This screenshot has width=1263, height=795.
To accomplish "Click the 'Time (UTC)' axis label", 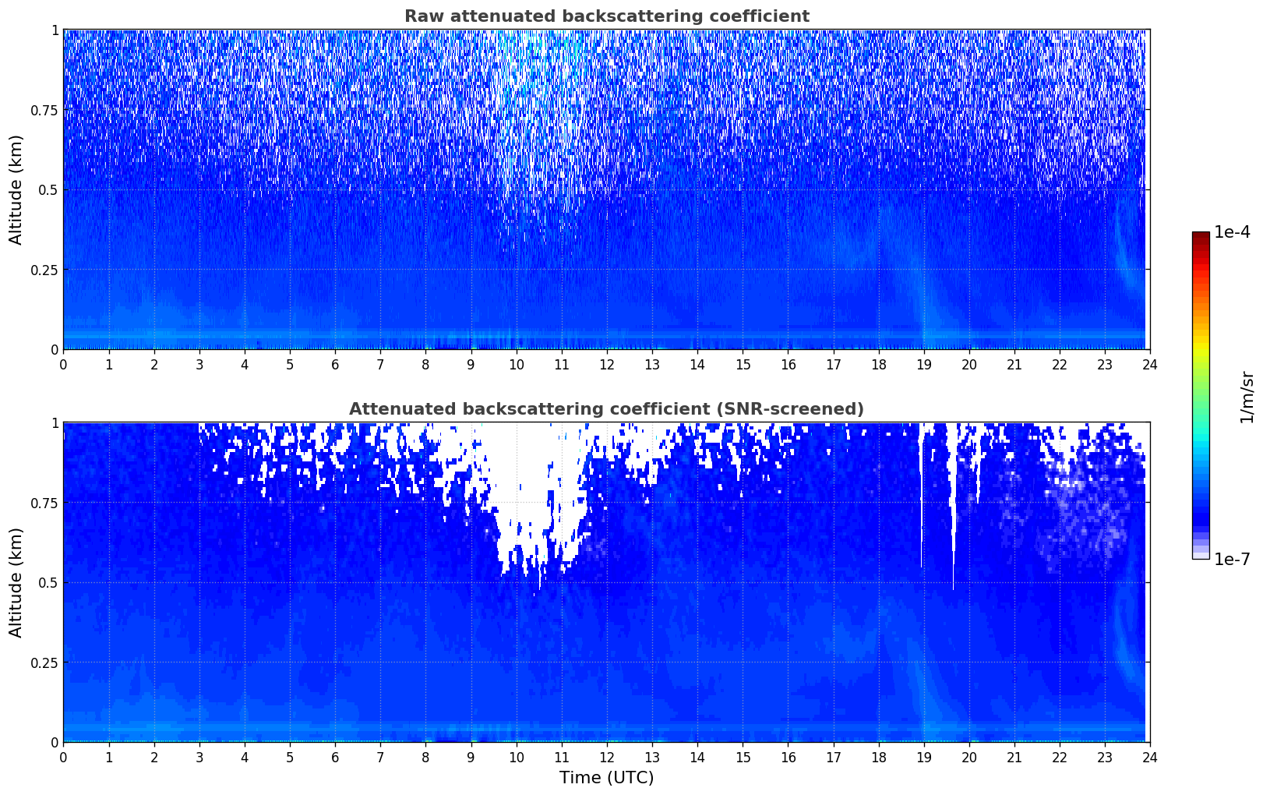I will [606, 778].
